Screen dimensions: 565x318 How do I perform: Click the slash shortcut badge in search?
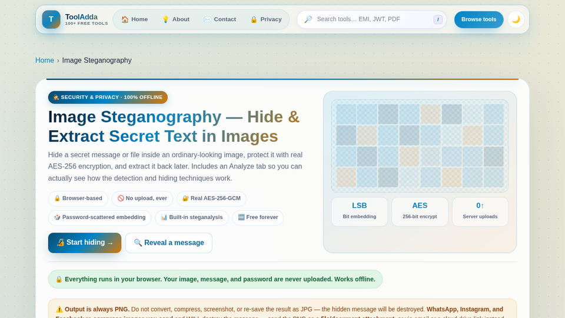[438, 19]
